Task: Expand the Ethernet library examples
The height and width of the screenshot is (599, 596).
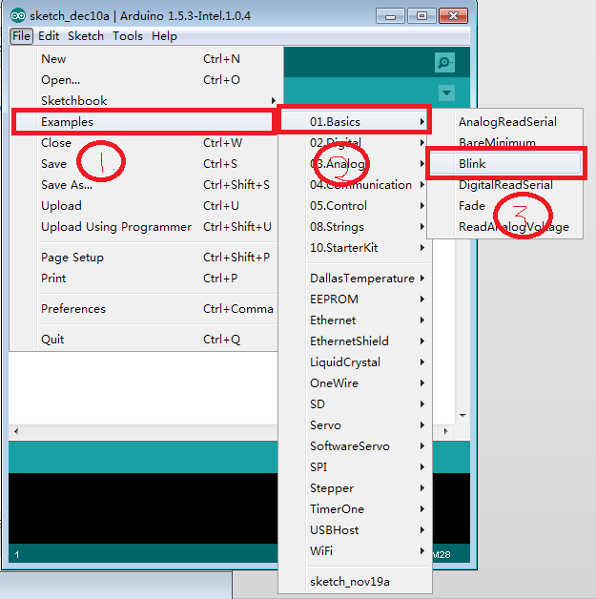Action: (355, 320)
